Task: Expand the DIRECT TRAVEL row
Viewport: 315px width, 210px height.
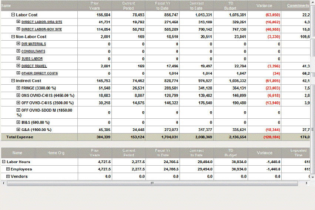Action: coord(19,66)
